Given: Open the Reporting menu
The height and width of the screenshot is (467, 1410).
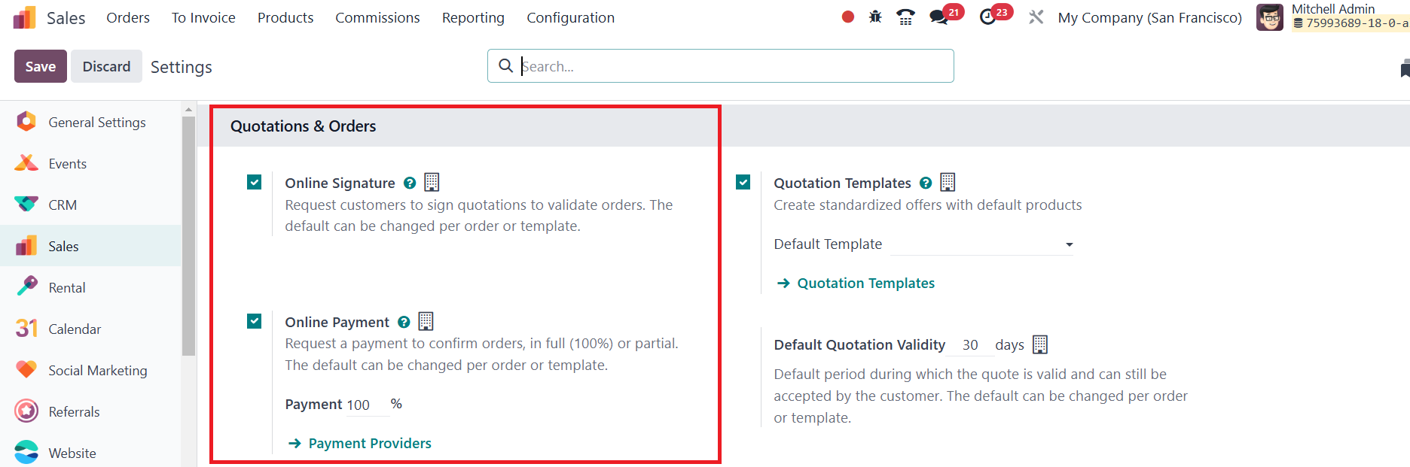Looking at the screenshot, I should pyautogui.click(x=473, y=17).
